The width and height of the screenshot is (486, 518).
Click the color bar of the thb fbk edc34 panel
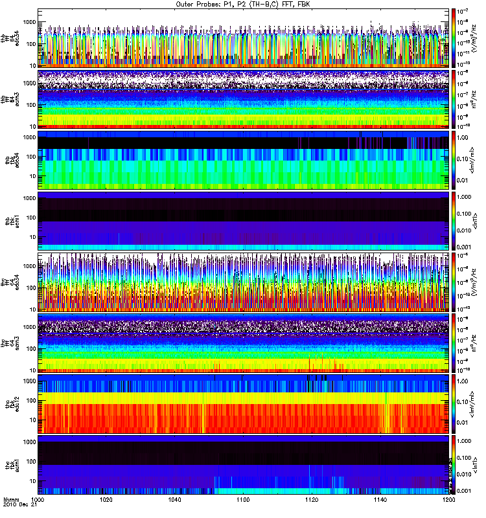[454, 160]
